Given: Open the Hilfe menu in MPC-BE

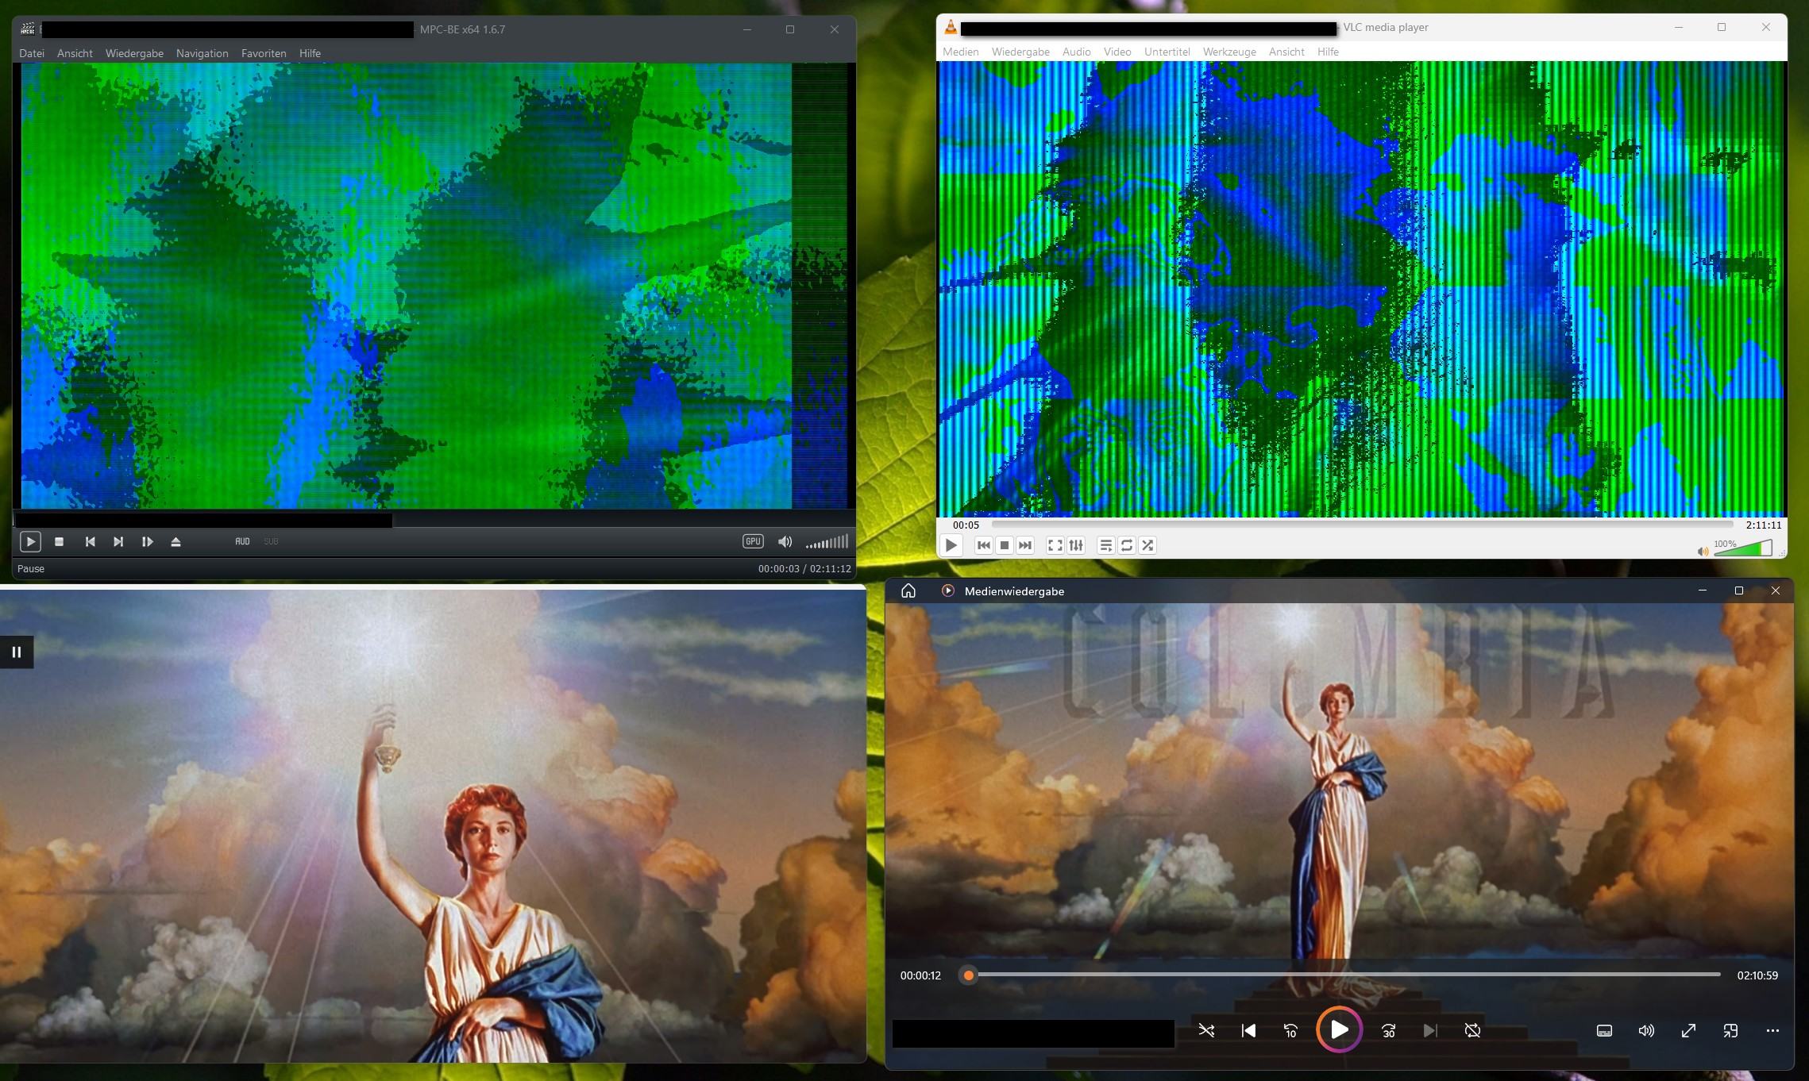Looking at the screenshot, I should pos(310,53).
